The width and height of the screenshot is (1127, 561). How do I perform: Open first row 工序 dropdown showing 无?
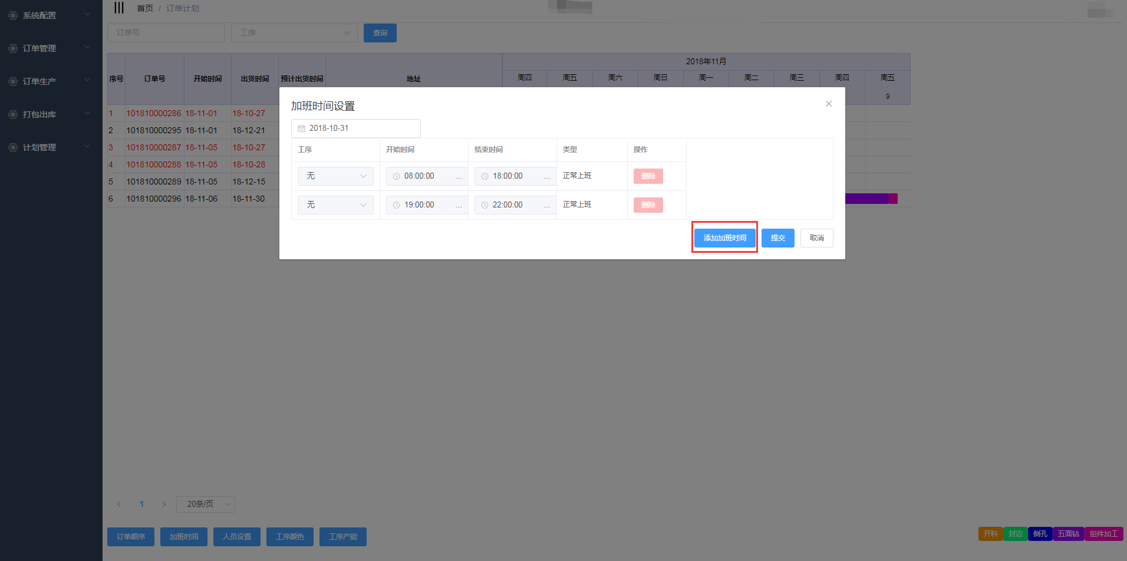click(x=335, y=176)
